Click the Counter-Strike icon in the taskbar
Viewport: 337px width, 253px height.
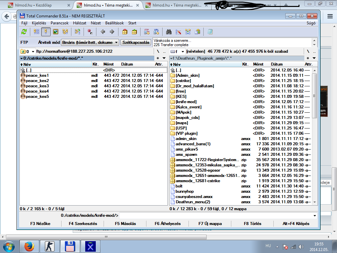50,246
